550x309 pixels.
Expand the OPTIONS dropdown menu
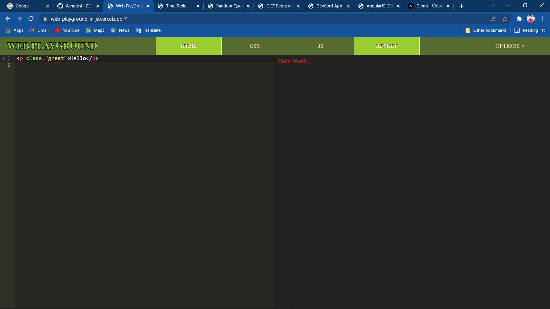(510, 46)
